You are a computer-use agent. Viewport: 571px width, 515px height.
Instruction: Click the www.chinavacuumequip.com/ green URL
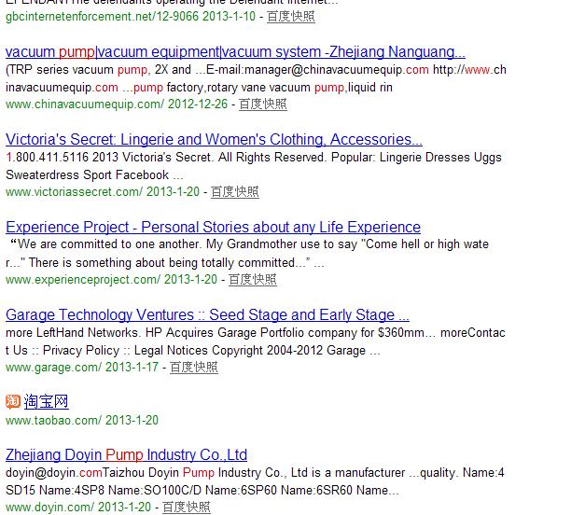[85, 104]
